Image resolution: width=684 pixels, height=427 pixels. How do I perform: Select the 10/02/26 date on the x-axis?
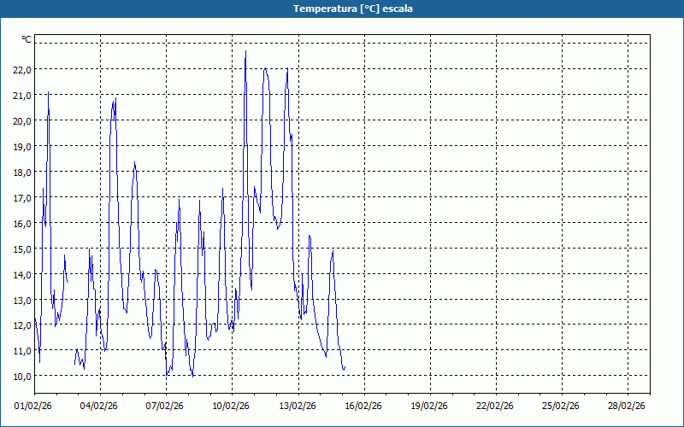[231, 406]
